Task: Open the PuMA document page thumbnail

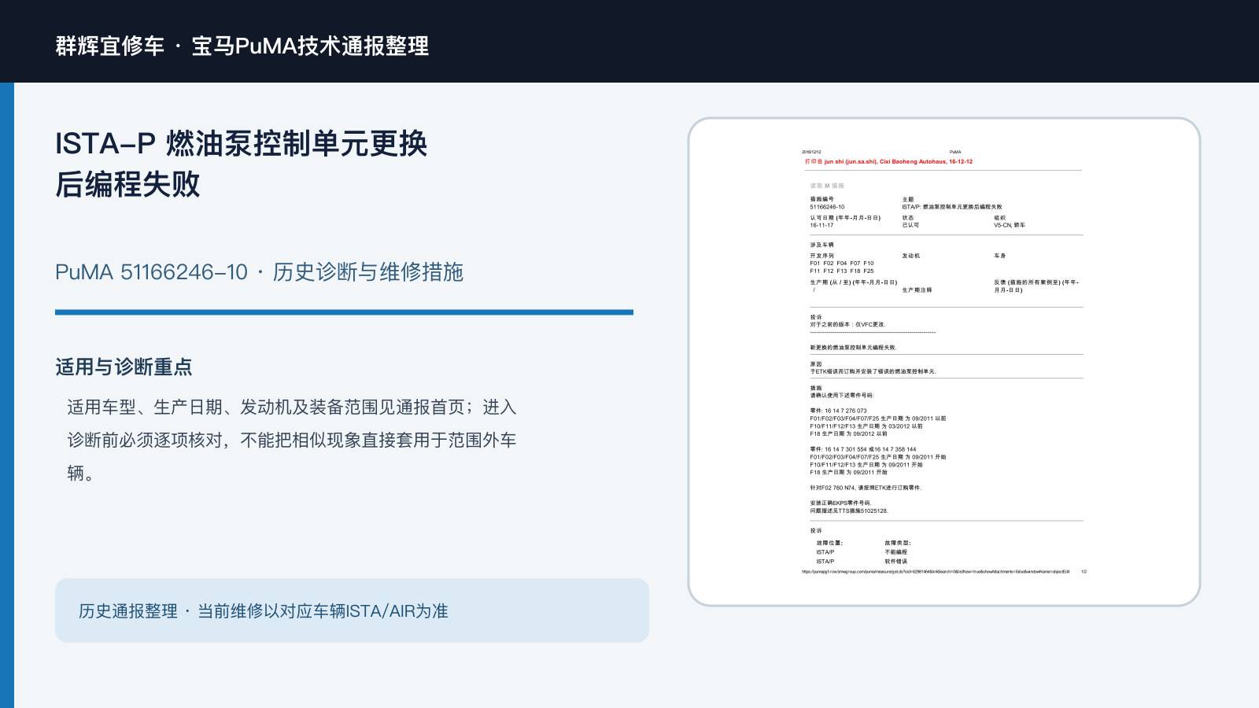Action: 944,362
